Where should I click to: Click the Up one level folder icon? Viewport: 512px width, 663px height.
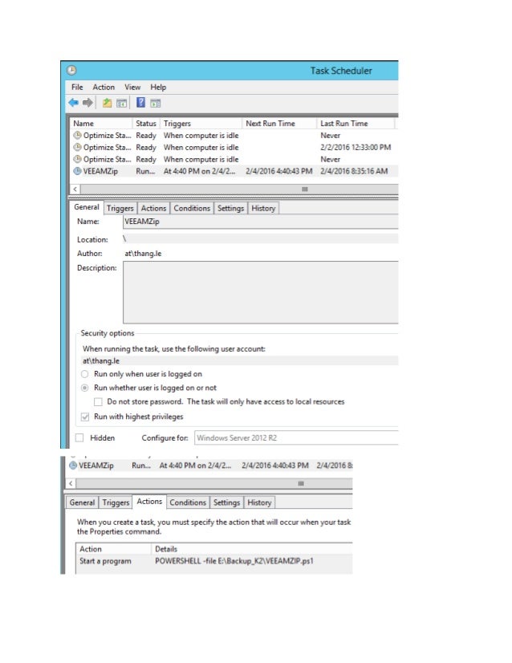tap(107, 103)
